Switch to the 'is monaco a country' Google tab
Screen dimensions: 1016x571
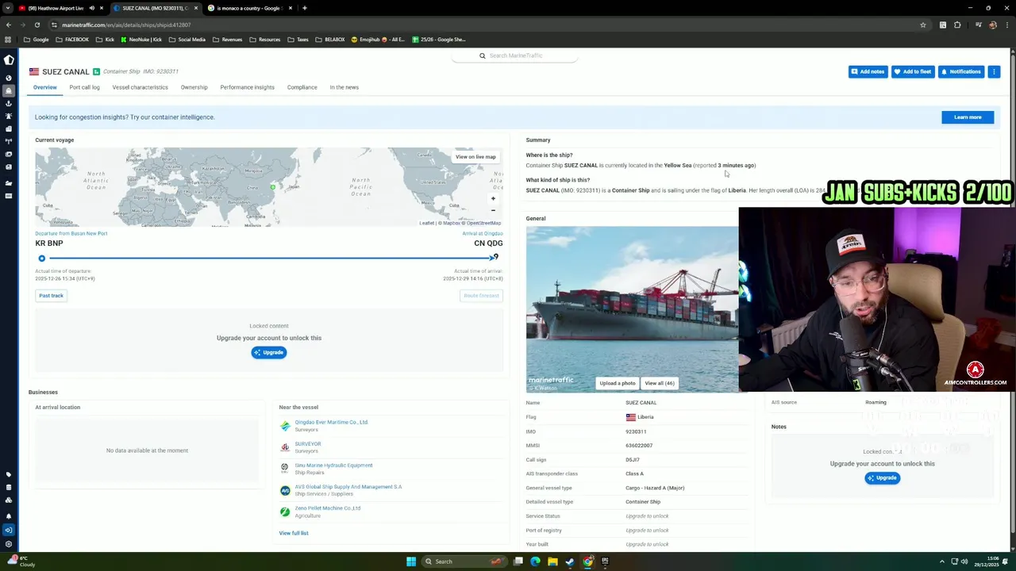[x=248, y=8]
